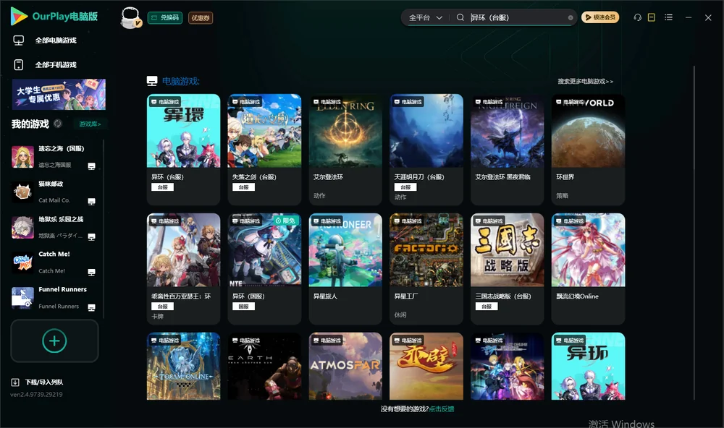
Task: Click the 点击反馈 feedback link
Action: coord(442,408)
